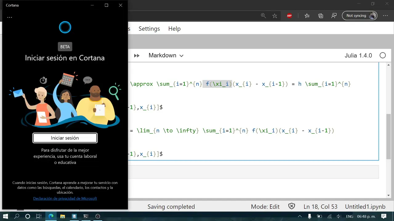
Task: Click Untitled1.ipynb in status bar
Action: [365, 207]
